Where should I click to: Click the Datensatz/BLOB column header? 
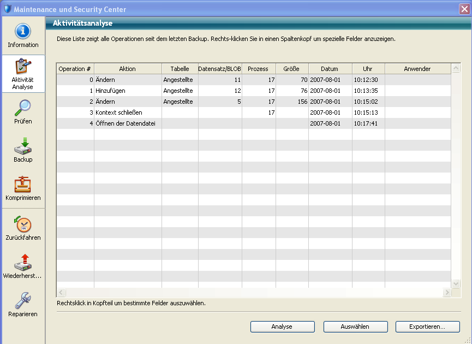point(220,69)
